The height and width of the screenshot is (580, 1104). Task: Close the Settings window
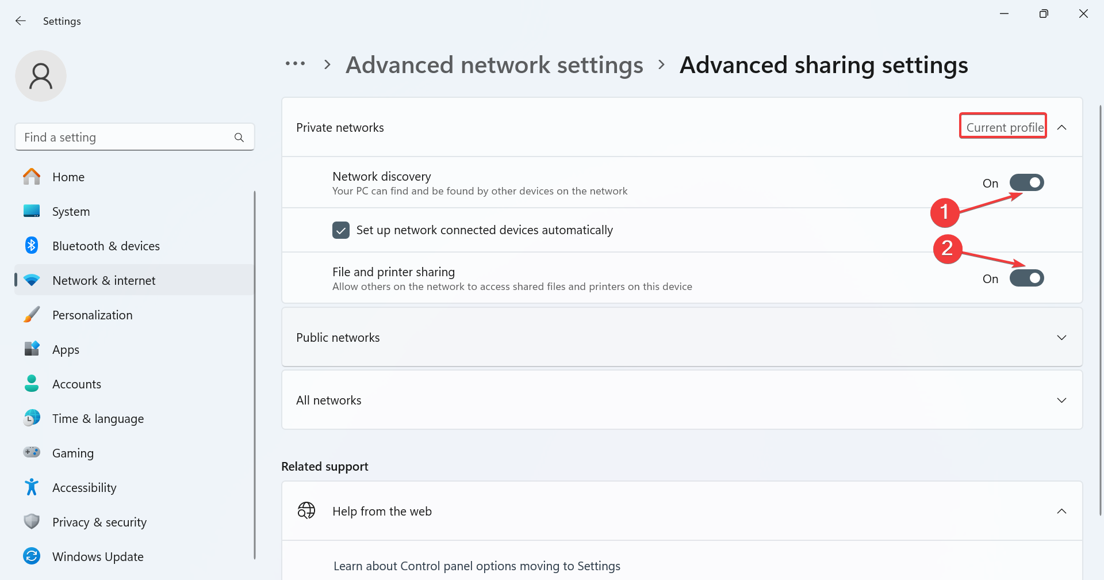(x=1083, y=13)
